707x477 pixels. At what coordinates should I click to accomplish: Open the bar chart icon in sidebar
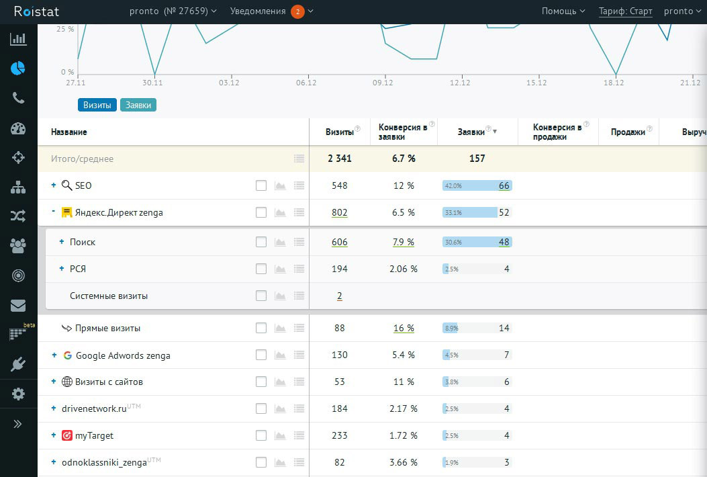[18, 39]
